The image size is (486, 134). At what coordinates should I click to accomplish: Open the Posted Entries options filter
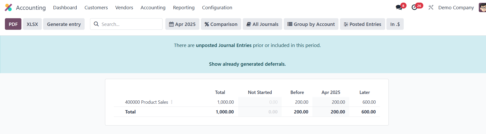(x=362, y=24)
